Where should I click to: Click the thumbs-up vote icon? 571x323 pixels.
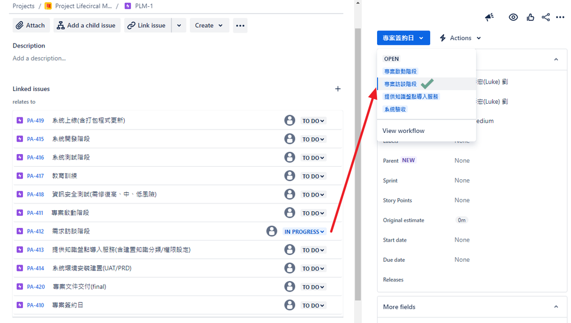tap(530, 17)
